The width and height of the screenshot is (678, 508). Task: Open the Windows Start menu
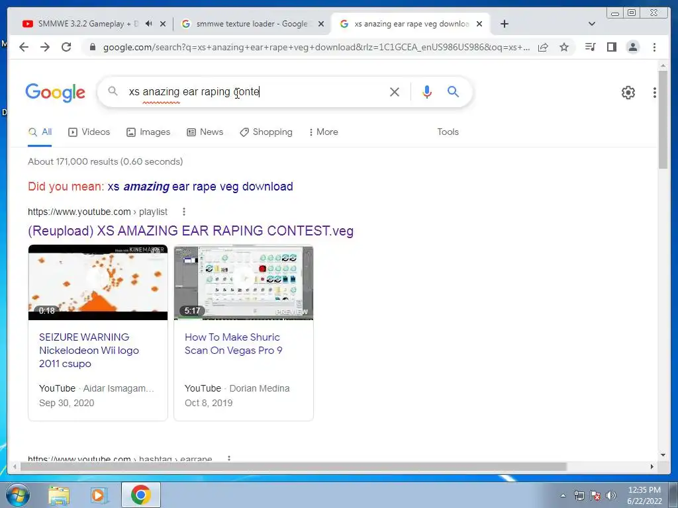pyautogui.click(x=17, y=495)
